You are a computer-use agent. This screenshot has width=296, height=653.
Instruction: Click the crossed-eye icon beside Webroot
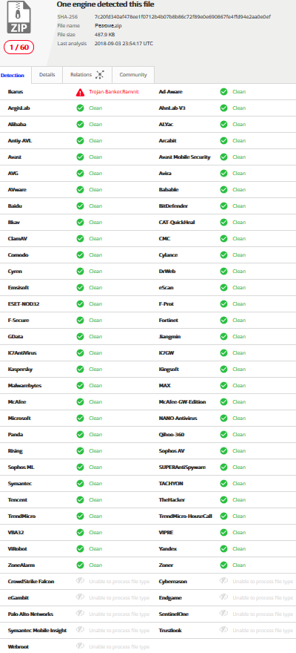(80, 646)
